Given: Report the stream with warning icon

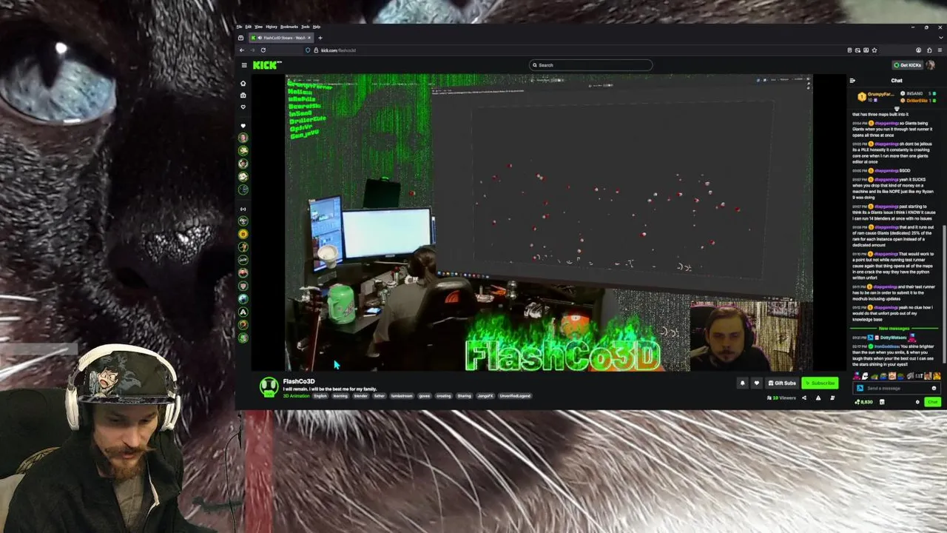Looking at the screenshot, I should [x=818, y=398].
